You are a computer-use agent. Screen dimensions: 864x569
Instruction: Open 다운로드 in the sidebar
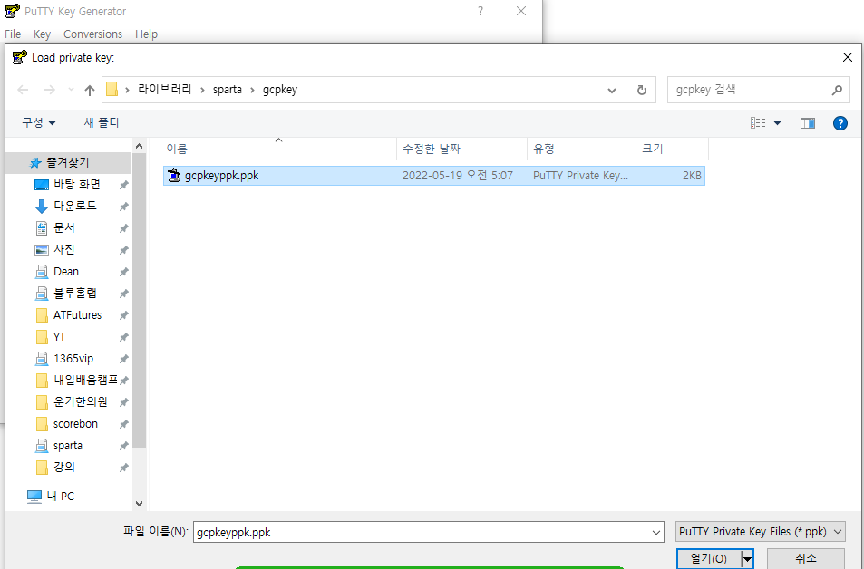pos(75,206)
